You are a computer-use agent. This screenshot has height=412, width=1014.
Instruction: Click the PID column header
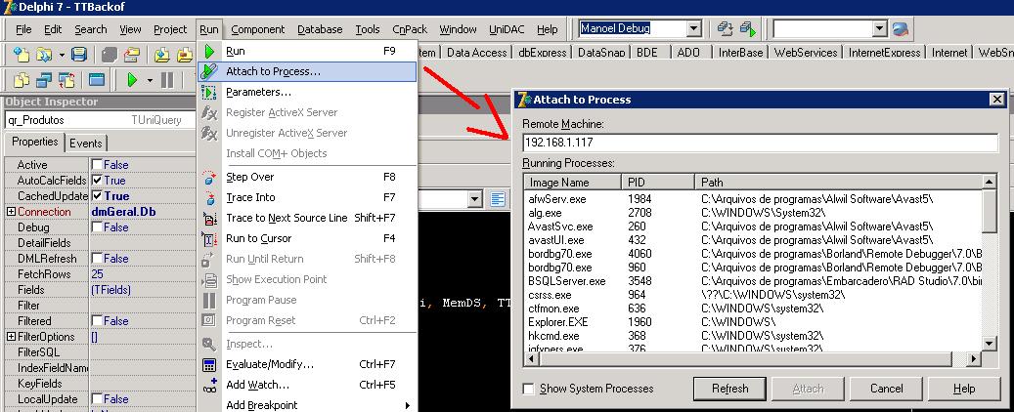(658, 183)
